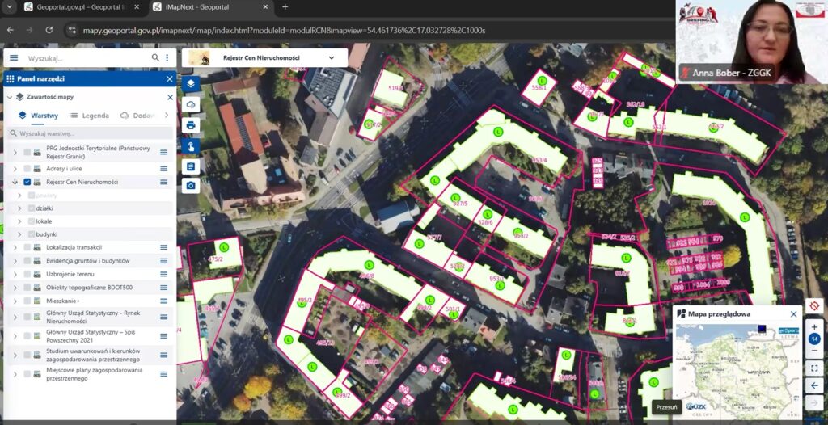Select the camera screenshot tool
The height and width of the screenshot is (425, 828).
tap(191, 186)
